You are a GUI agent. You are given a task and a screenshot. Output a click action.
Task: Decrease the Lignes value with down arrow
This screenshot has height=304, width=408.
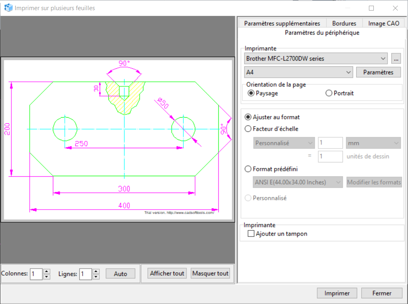pyautogui.click(x=96, y=277)
